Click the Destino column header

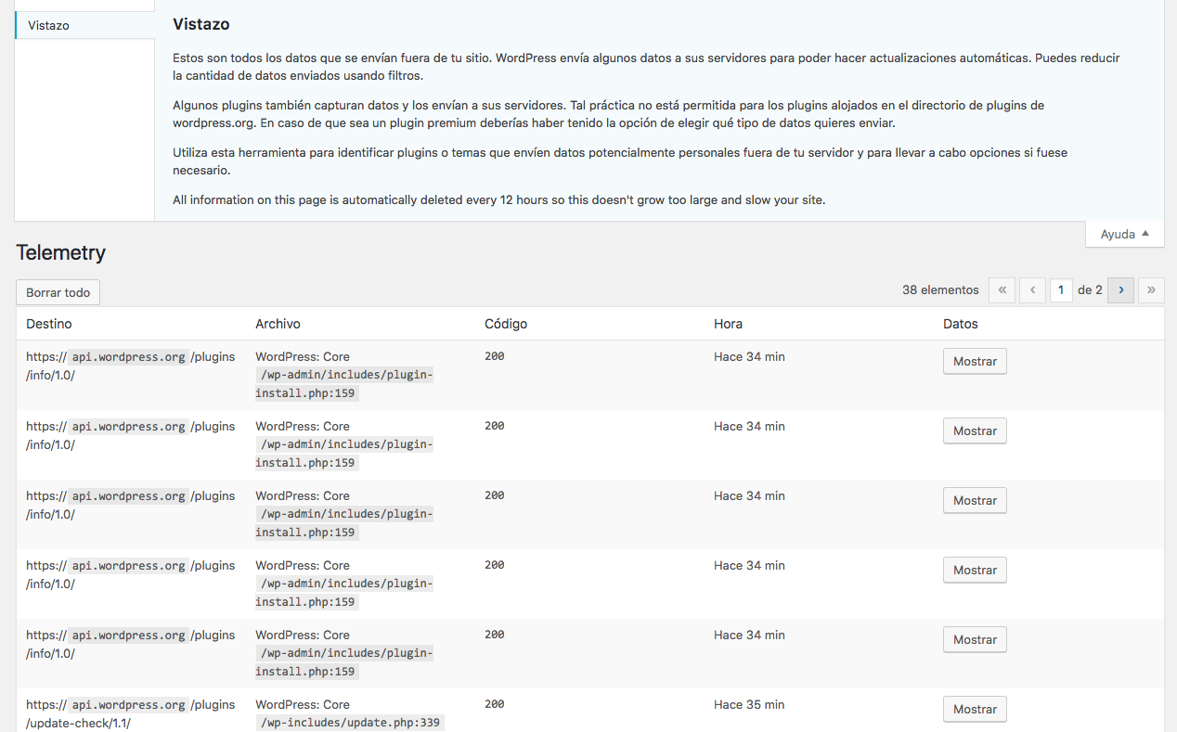49,324
